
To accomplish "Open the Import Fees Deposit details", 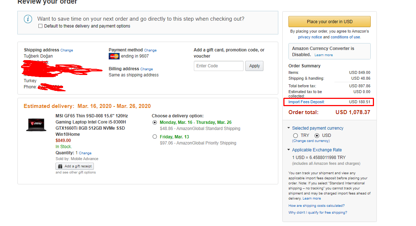I will click(x=307, y=102).
